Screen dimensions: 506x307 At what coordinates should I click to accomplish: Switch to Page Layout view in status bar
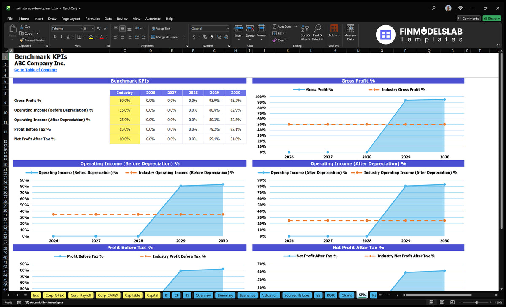441,302
